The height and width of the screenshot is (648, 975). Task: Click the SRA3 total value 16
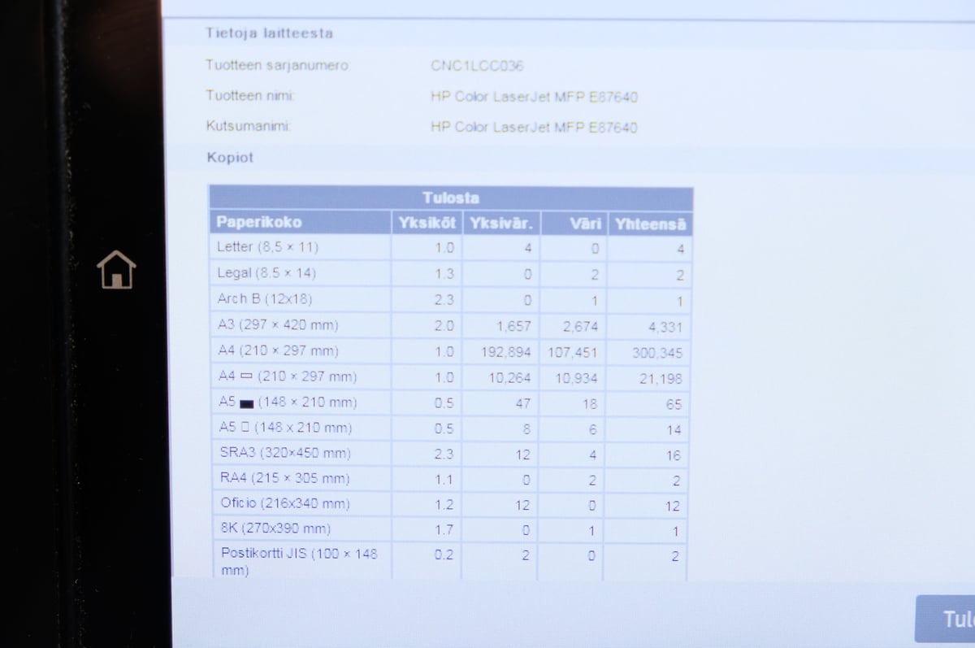[x=674, y=455]
